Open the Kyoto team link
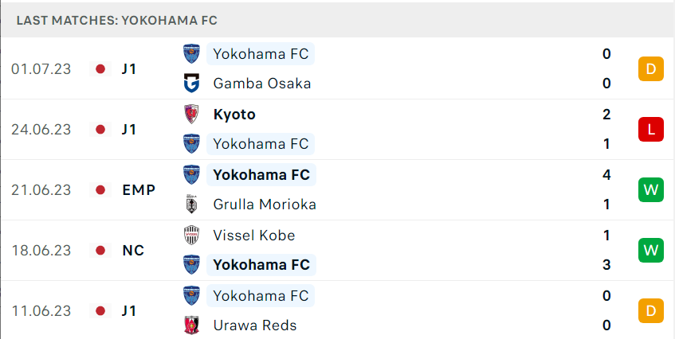Image resolution: width=675 pixels, height=339 pixels. tap(234, 115)
